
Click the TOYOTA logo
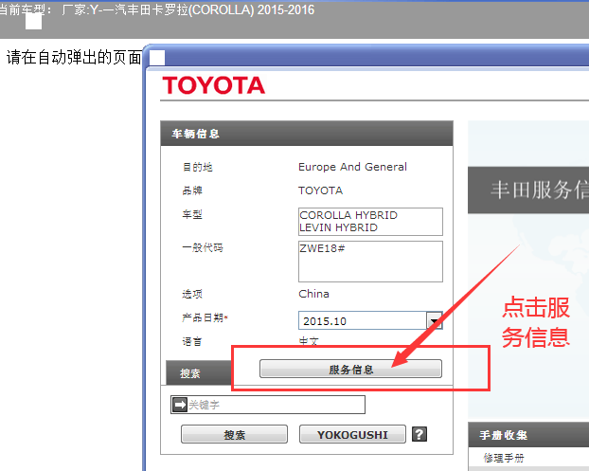pyautogui.click(x=213, y=85)
